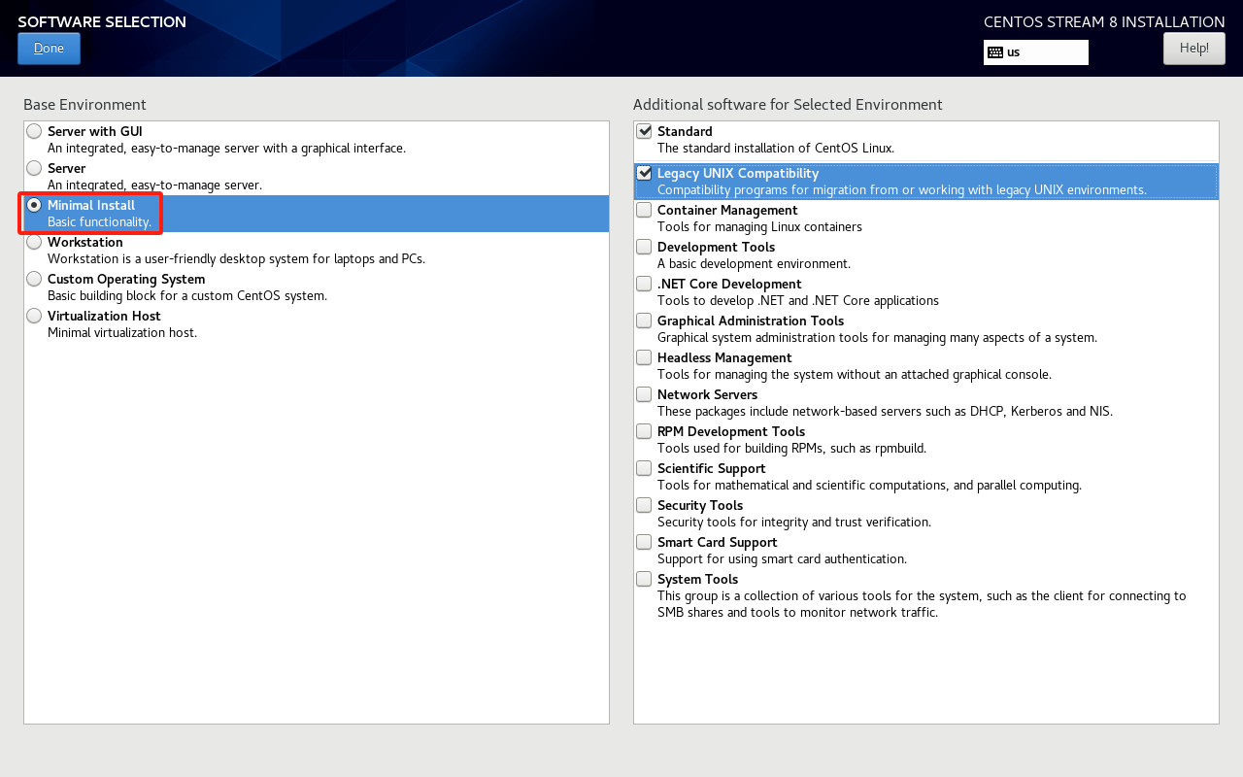Enable Container Management add-on
This screenshot has height=777, width=1243.
(644, 210)
